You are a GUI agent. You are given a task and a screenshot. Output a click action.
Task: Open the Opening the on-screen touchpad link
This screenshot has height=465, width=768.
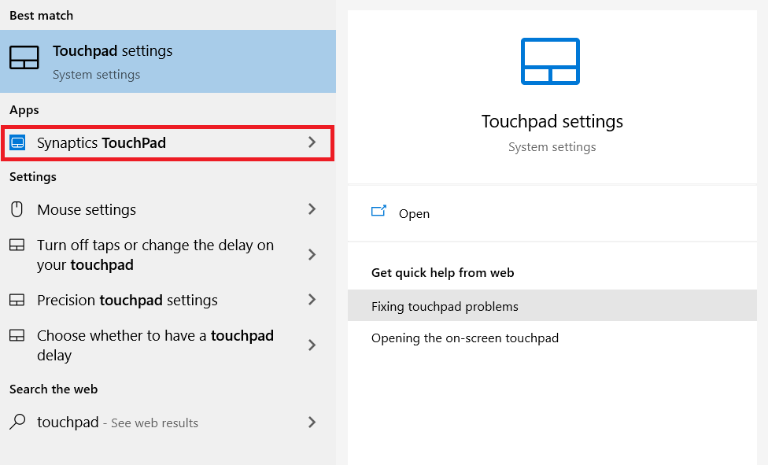coord(465,338)
